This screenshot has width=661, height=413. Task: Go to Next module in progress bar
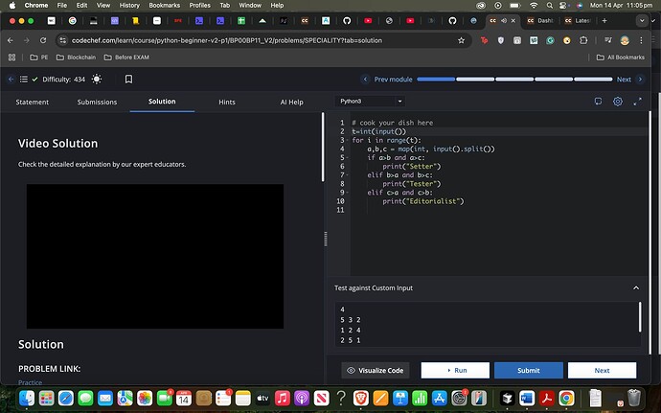click(630, 80)
